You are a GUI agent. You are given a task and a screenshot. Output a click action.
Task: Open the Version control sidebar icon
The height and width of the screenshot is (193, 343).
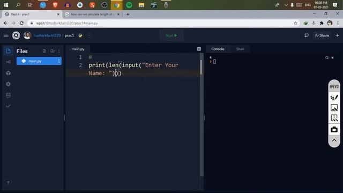9,62
